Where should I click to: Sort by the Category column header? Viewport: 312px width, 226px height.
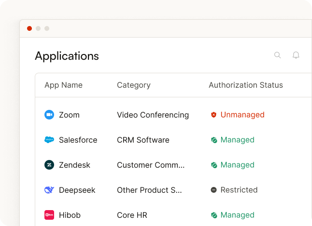[x=134, y=85]
